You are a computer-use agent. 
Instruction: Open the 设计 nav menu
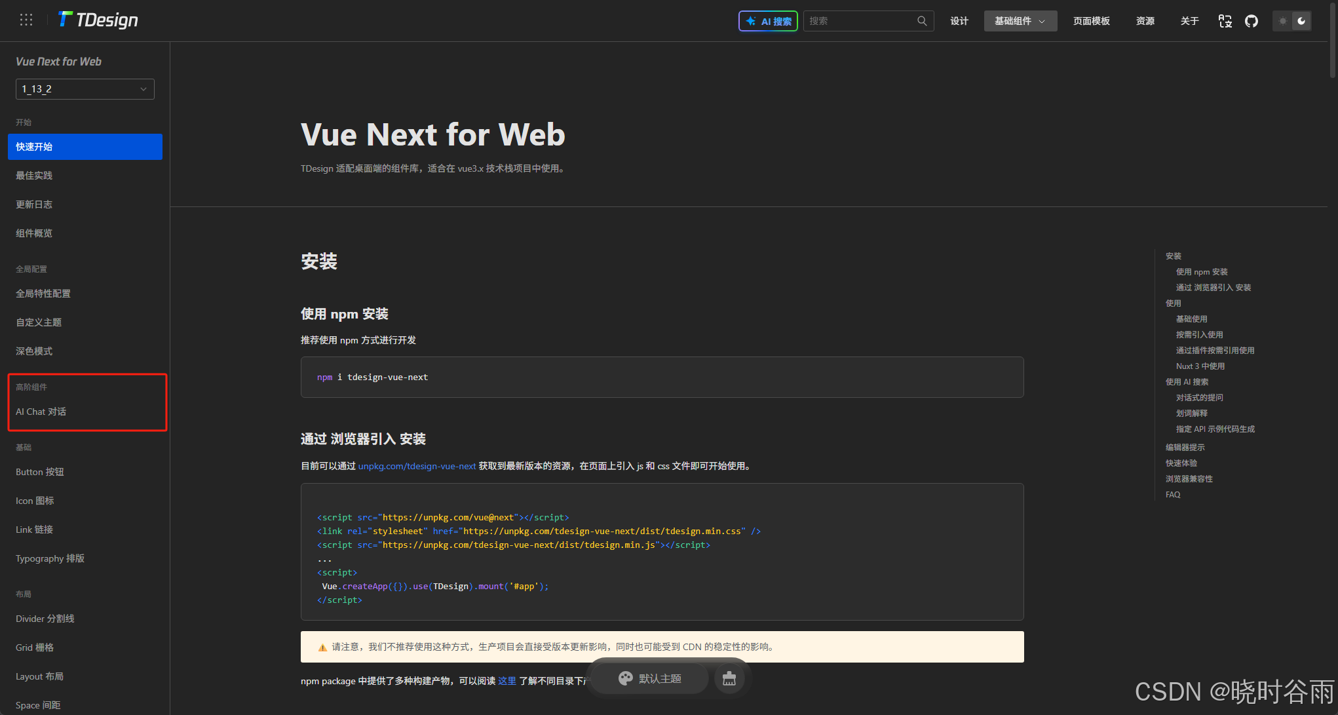[959, 21]
